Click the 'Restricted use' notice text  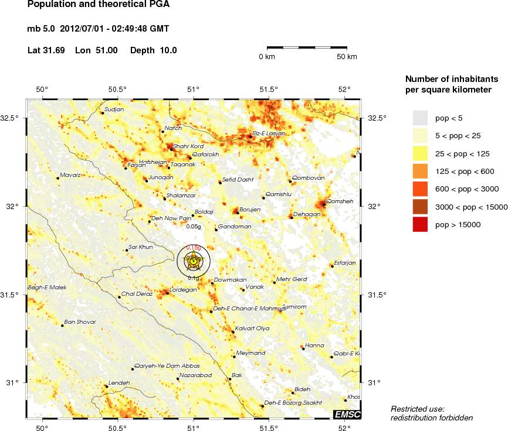432,413
